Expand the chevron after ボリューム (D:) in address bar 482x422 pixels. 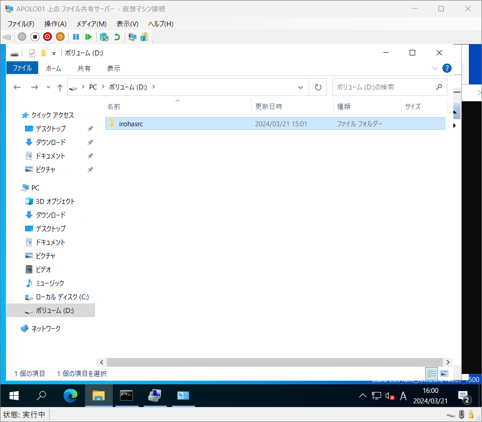point(153,87)
